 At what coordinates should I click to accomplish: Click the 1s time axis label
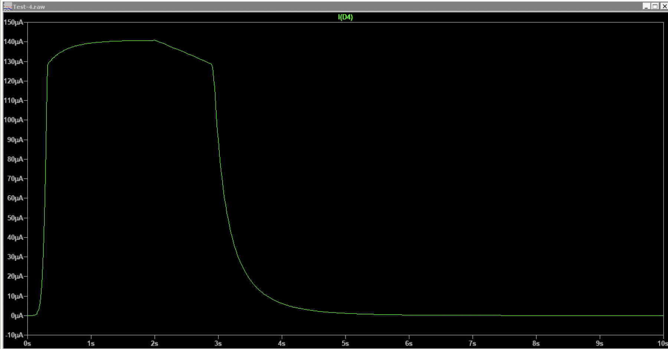point(91,344)
